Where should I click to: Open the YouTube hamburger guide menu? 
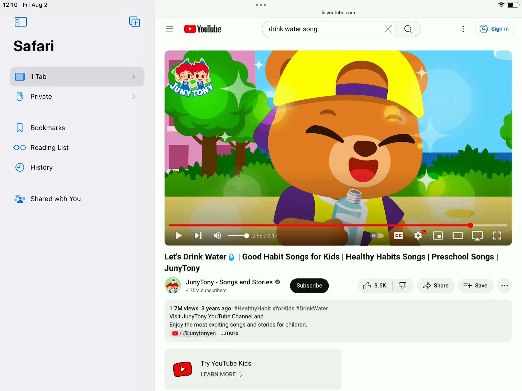[169, 29]
